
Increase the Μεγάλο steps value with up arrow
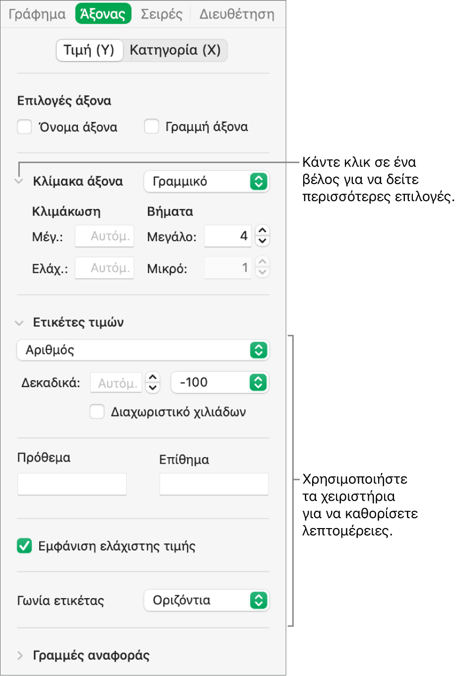[263, 230]
